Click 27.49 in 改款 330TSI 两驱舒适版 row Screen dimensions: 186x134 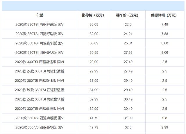click(128, 71)
